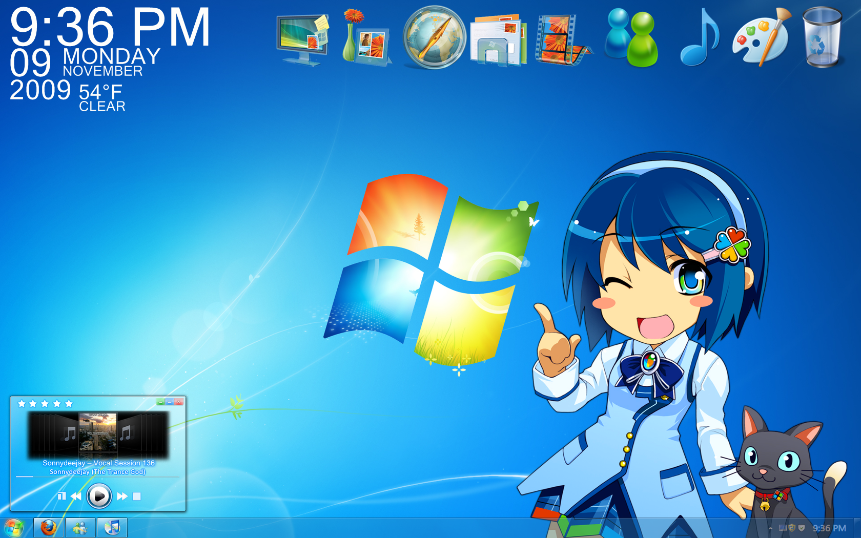Open Windows Live Messenger taskbar button
Image resolution: width=861 pixels, height=538 pixels.
pos(80,528)
